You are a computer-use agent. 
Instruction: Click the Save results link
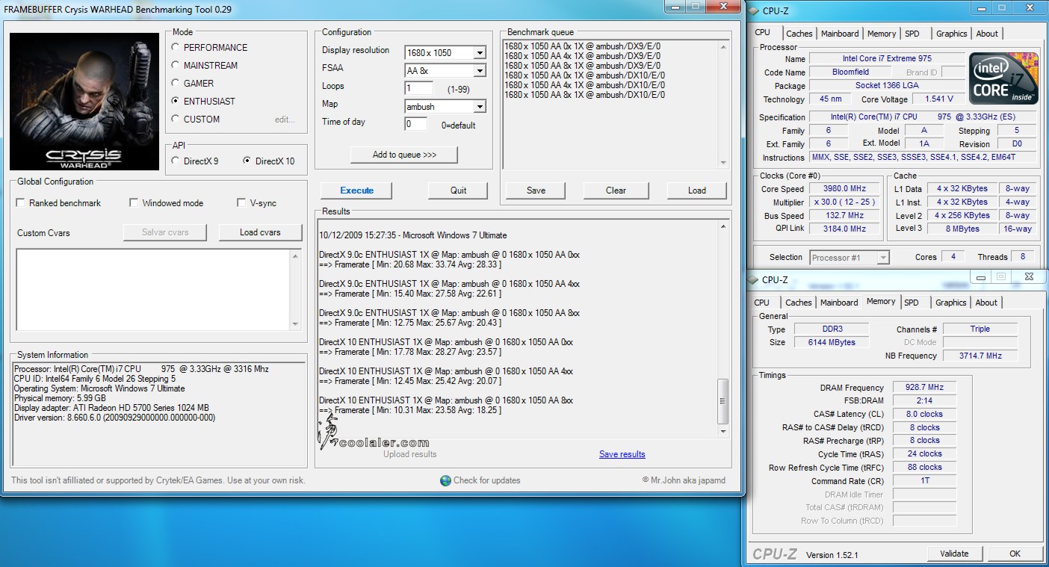click(622, 454)
